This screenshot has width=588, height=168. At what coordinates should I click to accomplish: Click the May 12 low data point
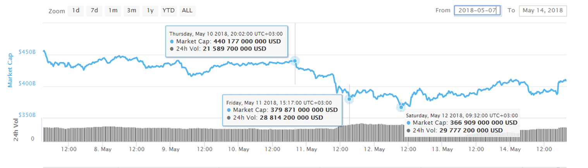pyautogui.click(x=401, y=107)
